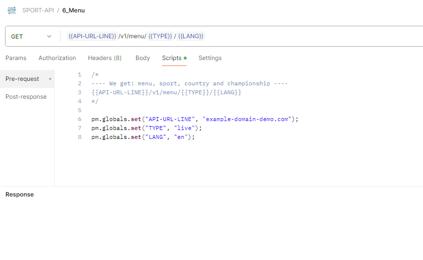Screen dimensions: 423x260
Task: Click line 6 setting API-URL-LINE global
Action: [195, 119]
